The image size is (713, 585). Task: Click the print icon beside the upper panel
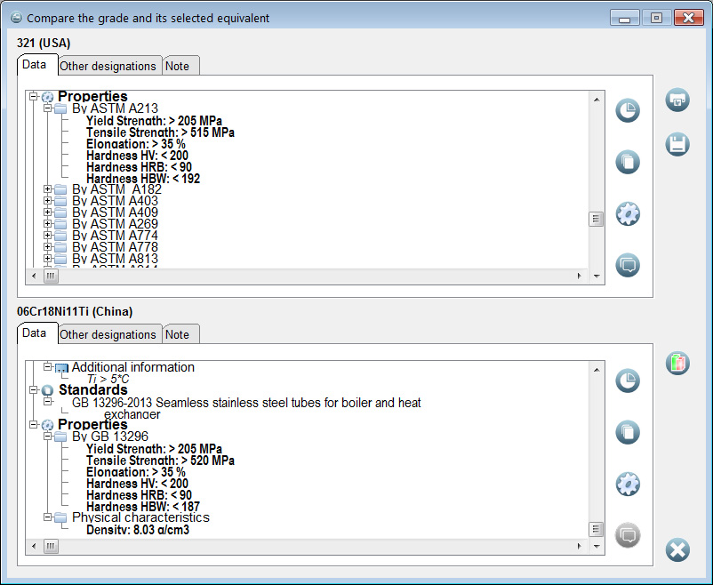(677, 100)
